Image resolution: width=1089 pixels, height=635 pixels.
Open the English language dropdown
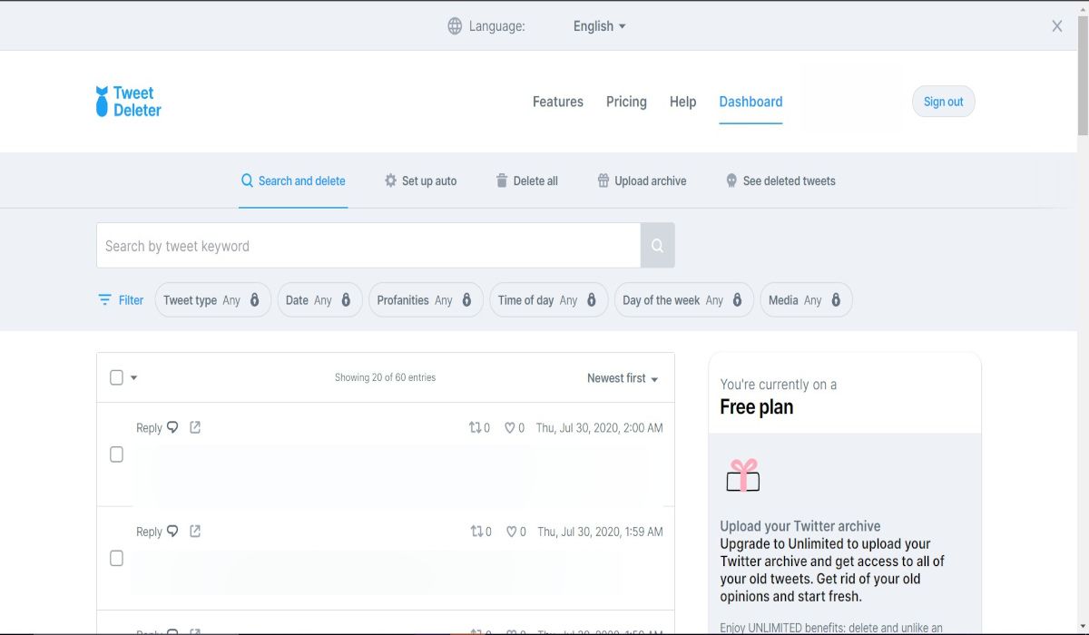599,26
